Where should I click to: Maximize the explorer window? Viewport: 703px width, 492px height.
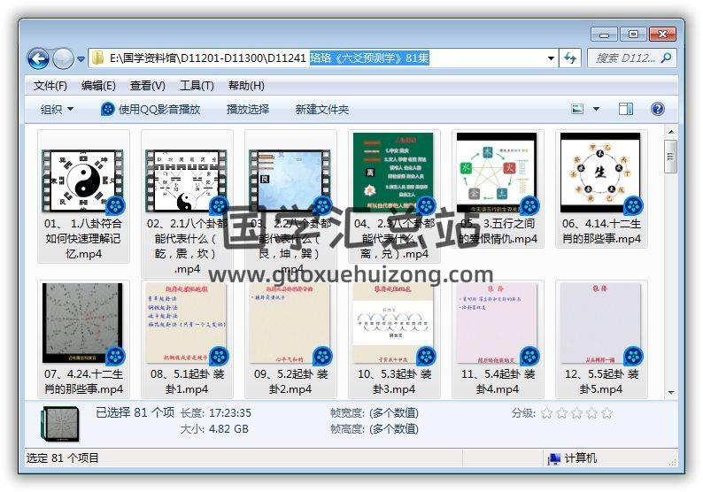(x=632, y=34)
